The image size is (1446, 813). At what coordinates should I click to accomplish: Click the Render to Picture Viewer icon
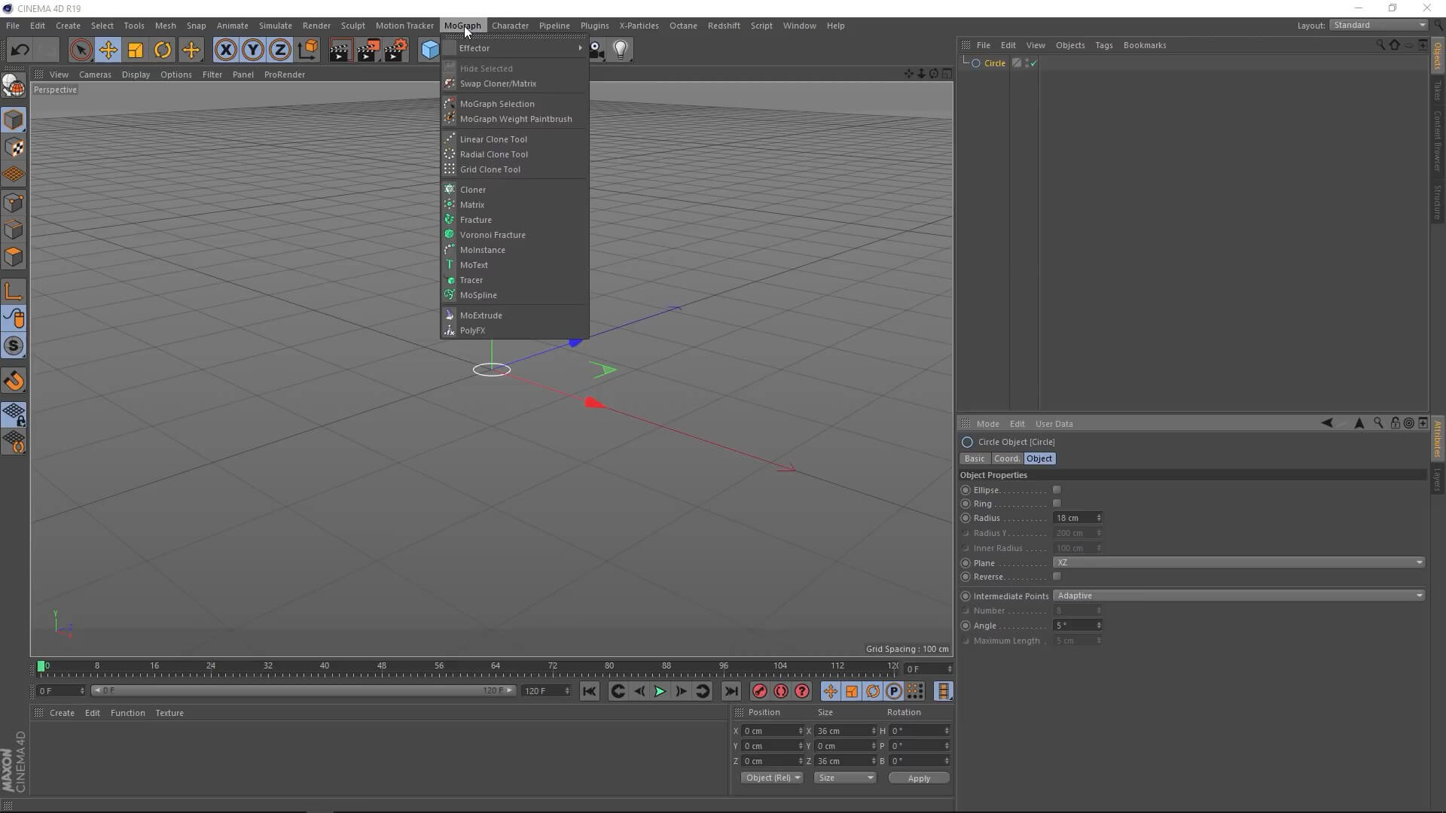coord(368,50)
